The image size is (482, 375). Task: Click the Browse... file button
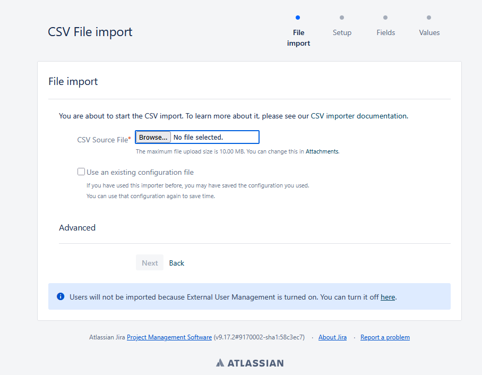tap(153, 137)
